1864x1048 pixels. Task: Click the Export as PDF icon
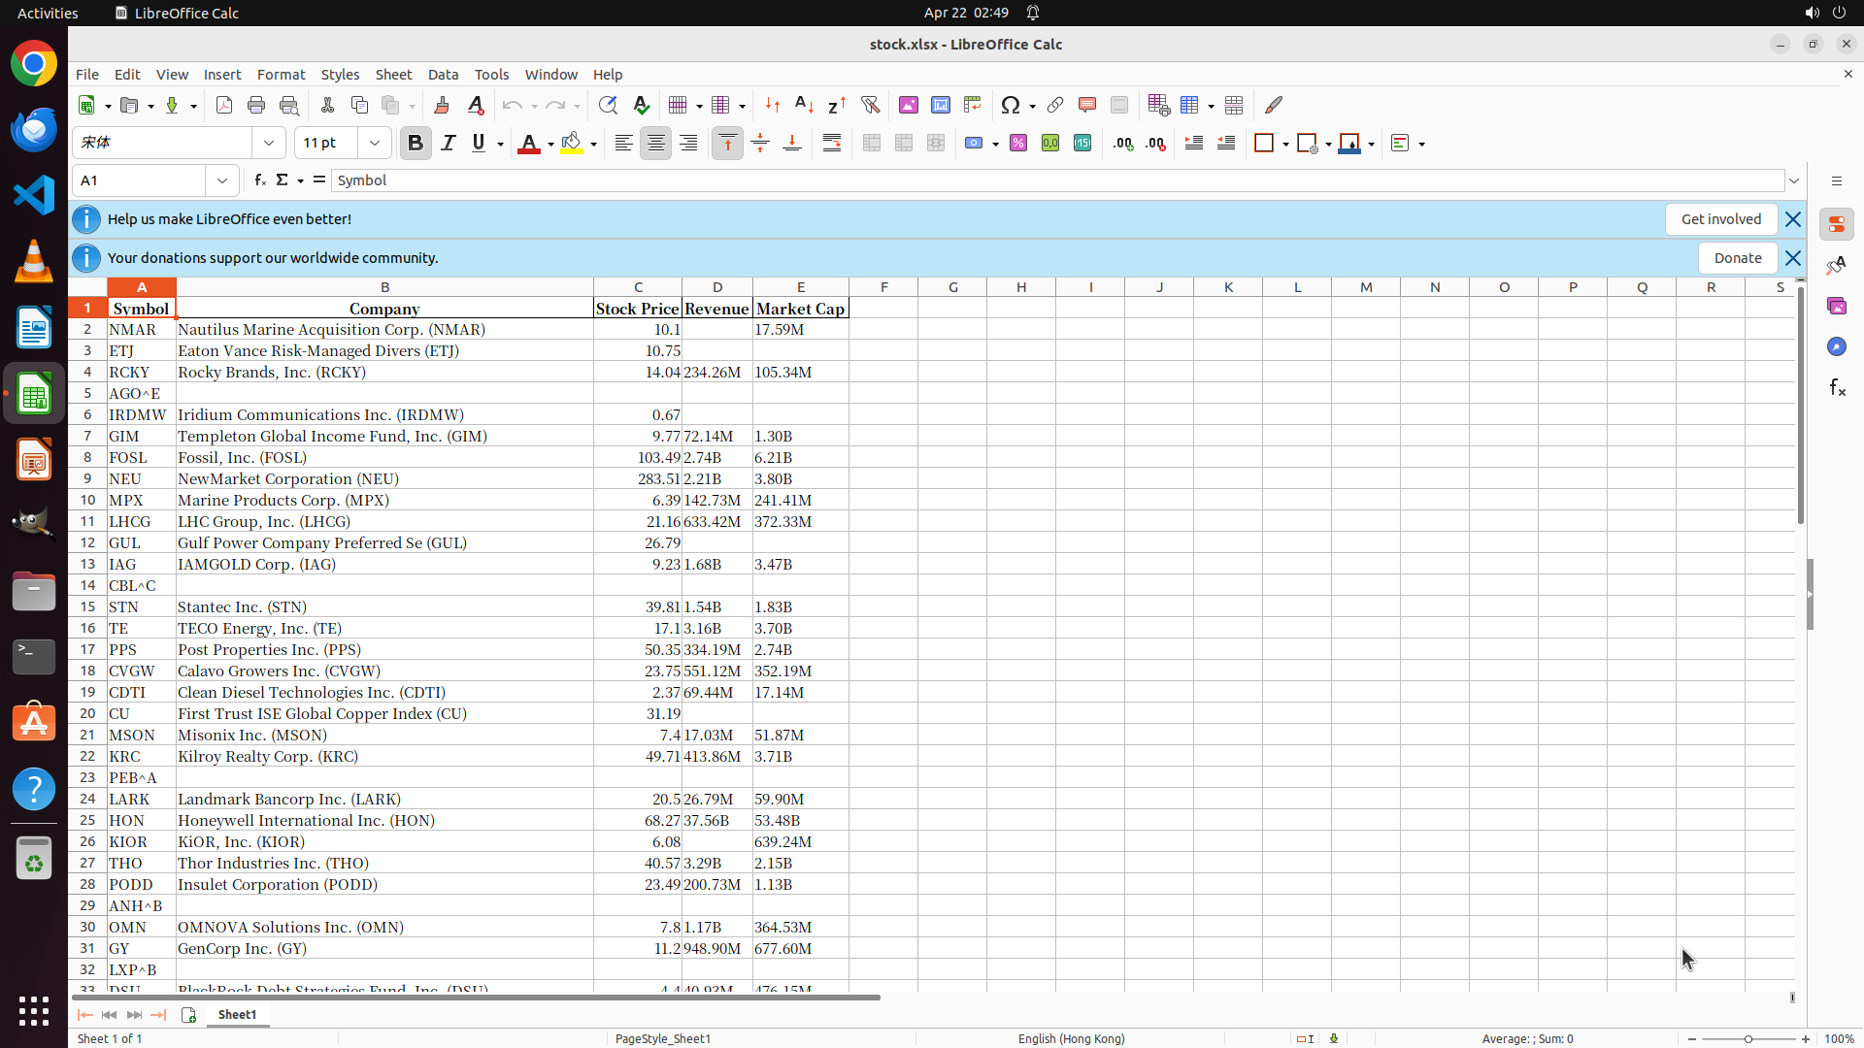tap(224, 105)
